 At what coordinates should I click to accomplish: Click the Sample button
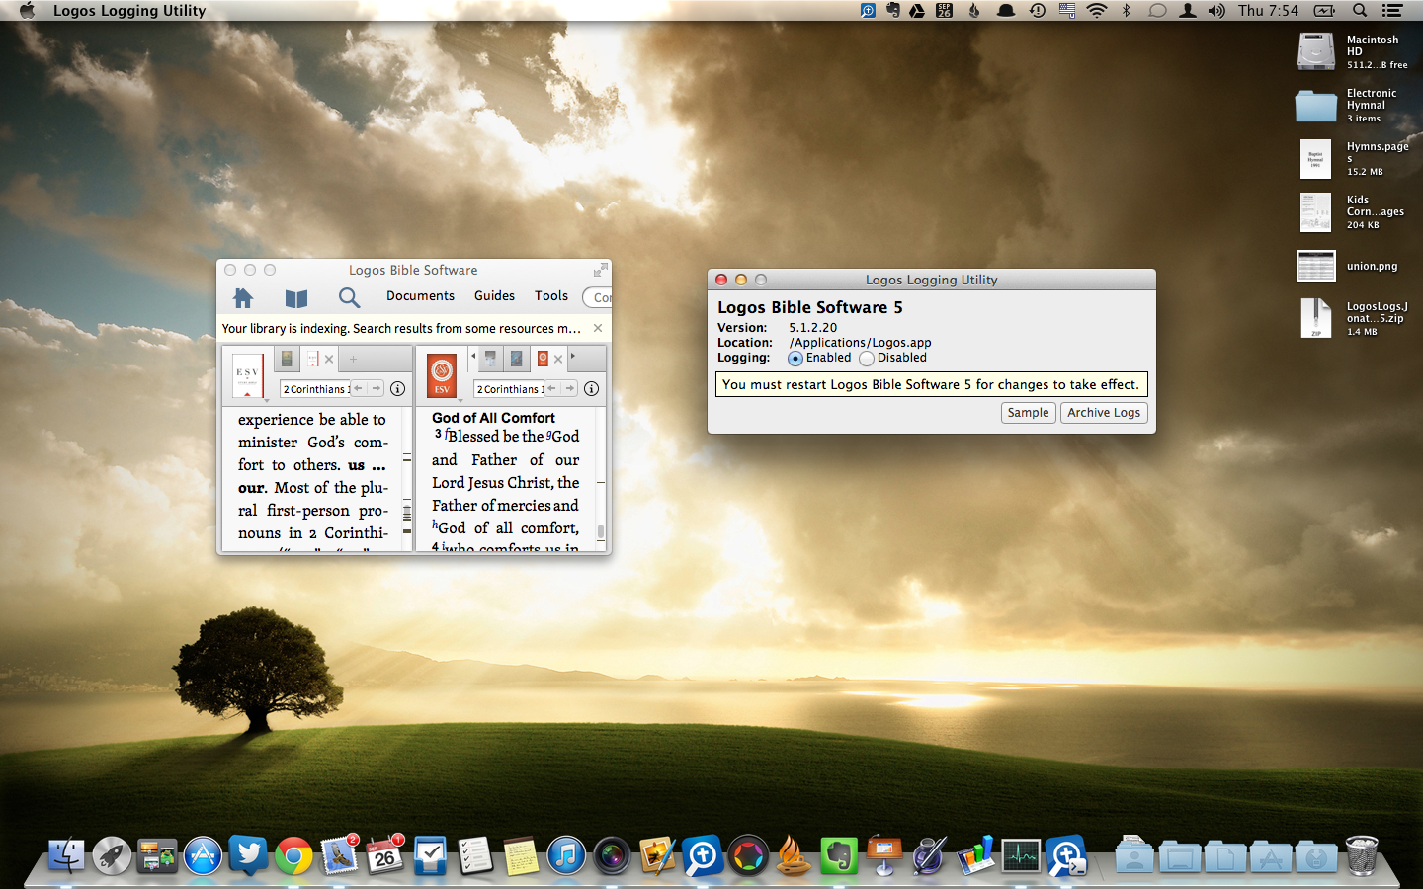[1028, 412]
